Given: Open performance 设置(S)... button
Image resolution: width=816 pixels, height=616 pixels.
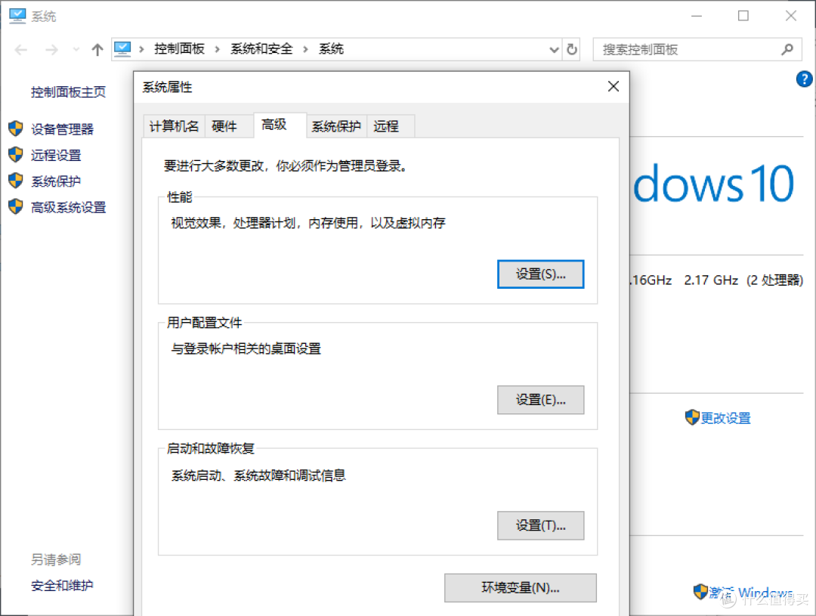Looking at the screenshot, I should [541, 274].
